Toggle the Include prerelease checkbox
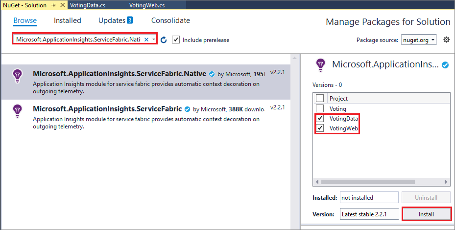 tap(176, 40)
